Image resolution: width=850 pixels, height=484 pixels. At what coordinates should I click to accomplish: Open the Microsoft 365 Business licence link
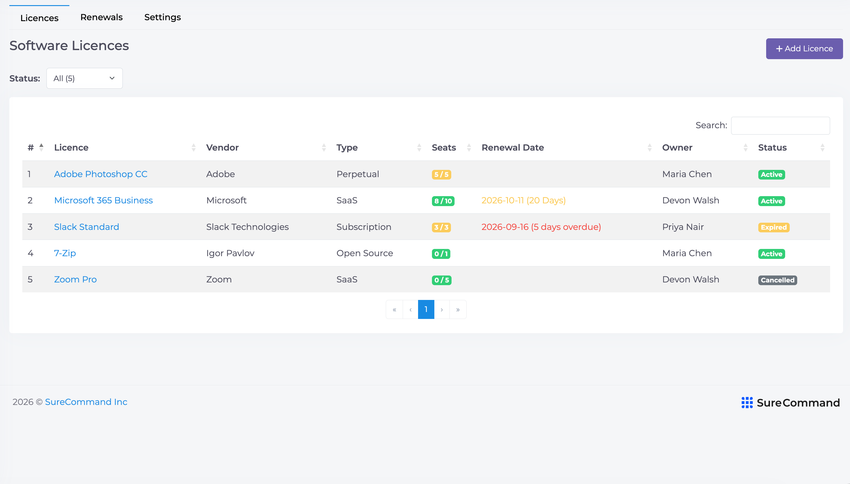103,200
